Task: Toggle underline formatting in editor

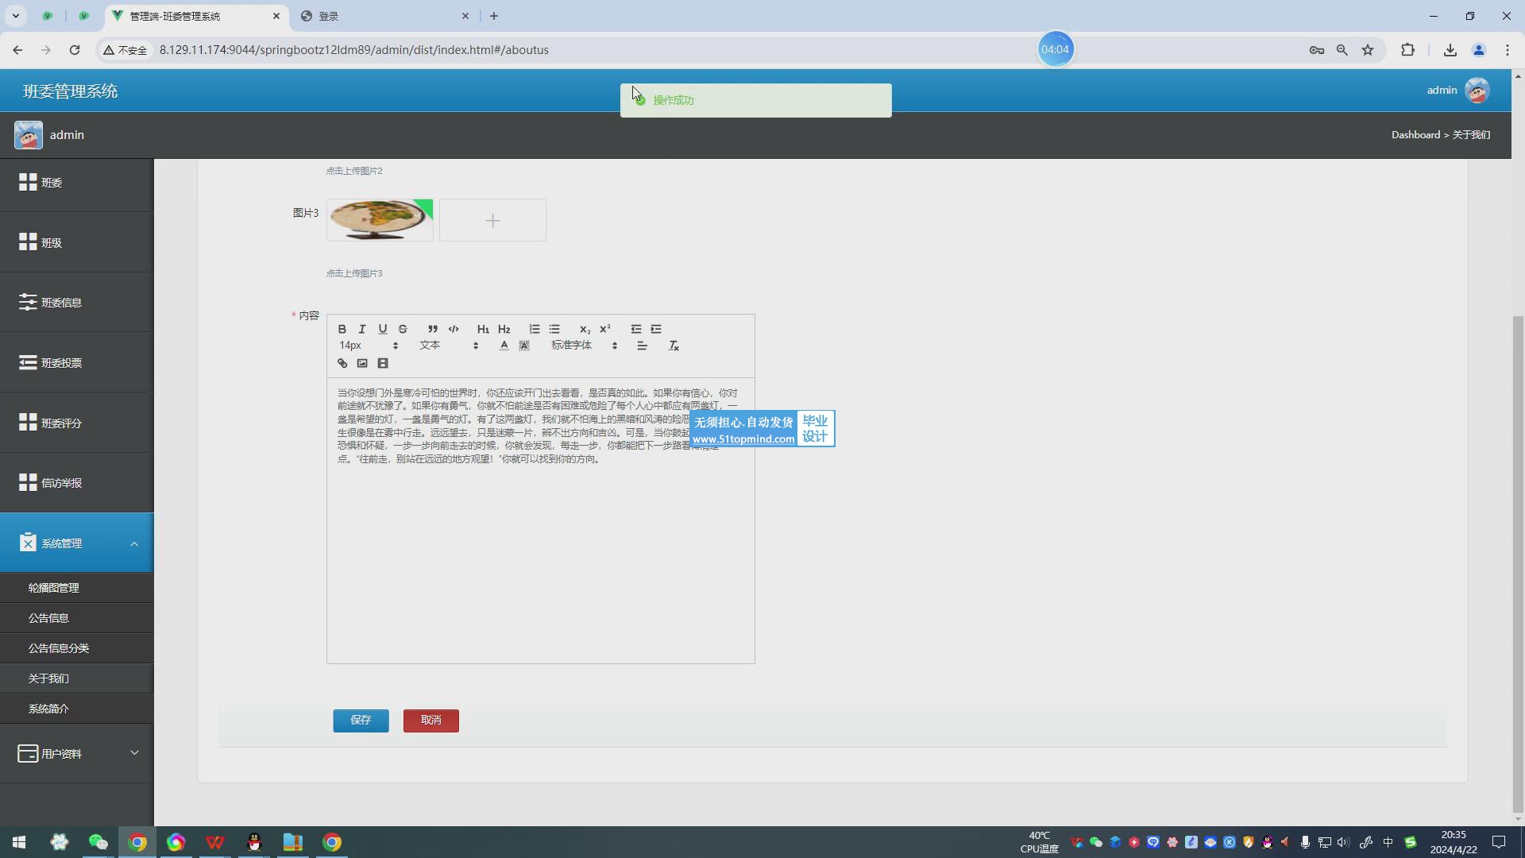Action: click(383, 329)
